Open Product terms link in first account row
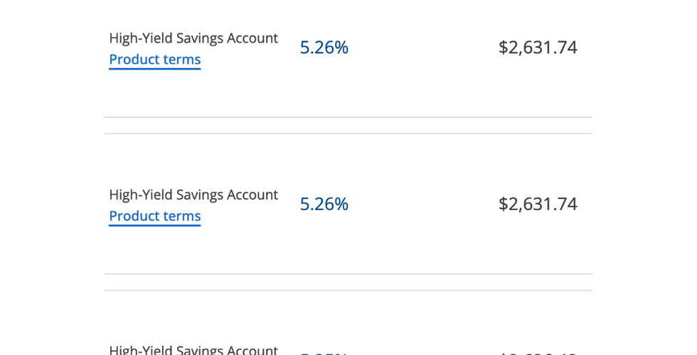The image size is (697, 355). (x=154, y=60)
